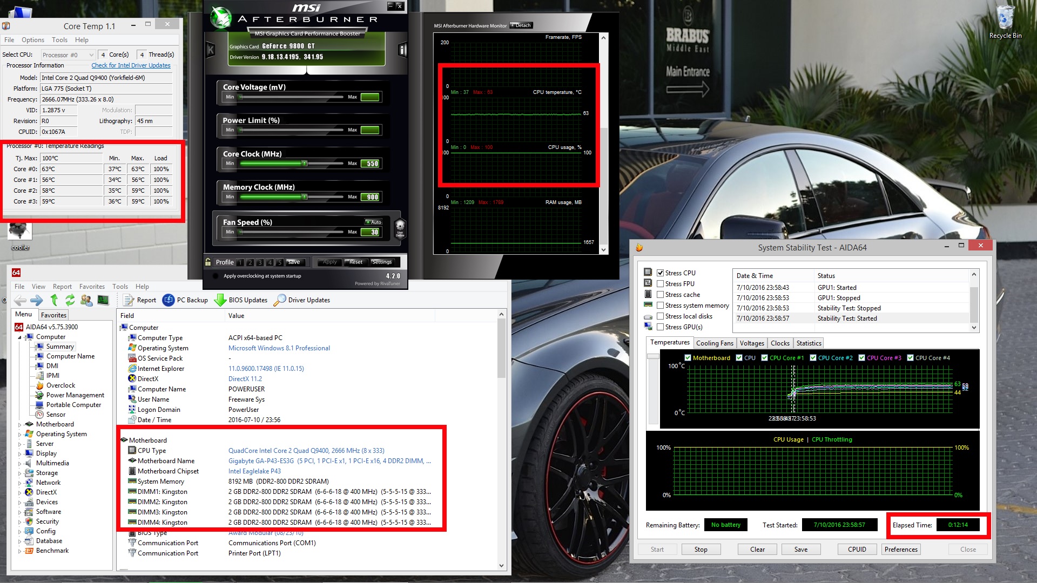1037x583 pixels.
Task: Collapse the Computer node in AIDA64 tree
Action: 20,337
